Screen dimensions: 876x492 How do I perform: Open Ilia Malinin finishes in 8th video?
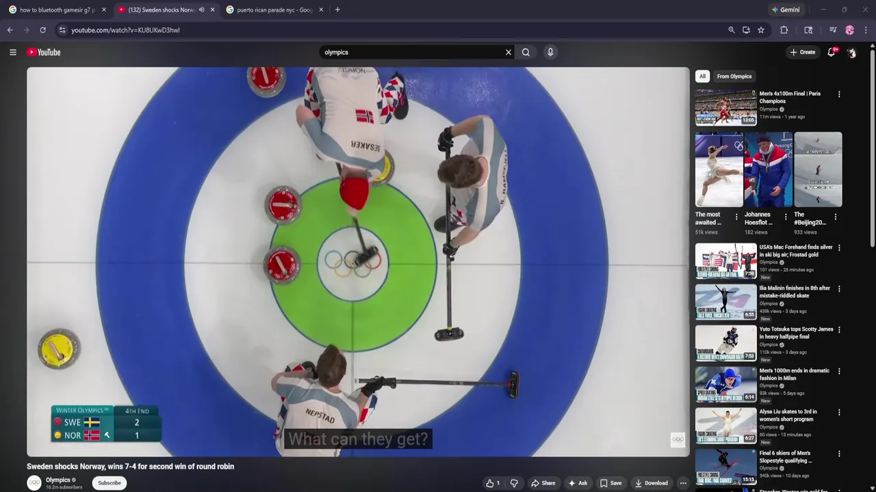tap(725, 302)
